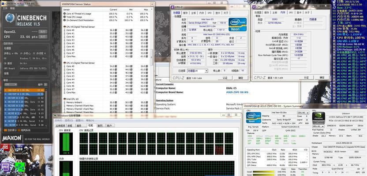
Task: Open the 处理器 #1 selection dropdown in CPU-Z
Action: [197, 71]
